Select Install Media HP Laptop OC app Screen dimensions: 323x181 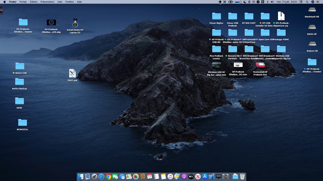[x=75, y=23]
